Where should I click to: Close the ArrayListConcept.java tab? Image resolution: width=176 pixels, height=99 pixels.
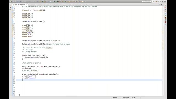(26, 5)
